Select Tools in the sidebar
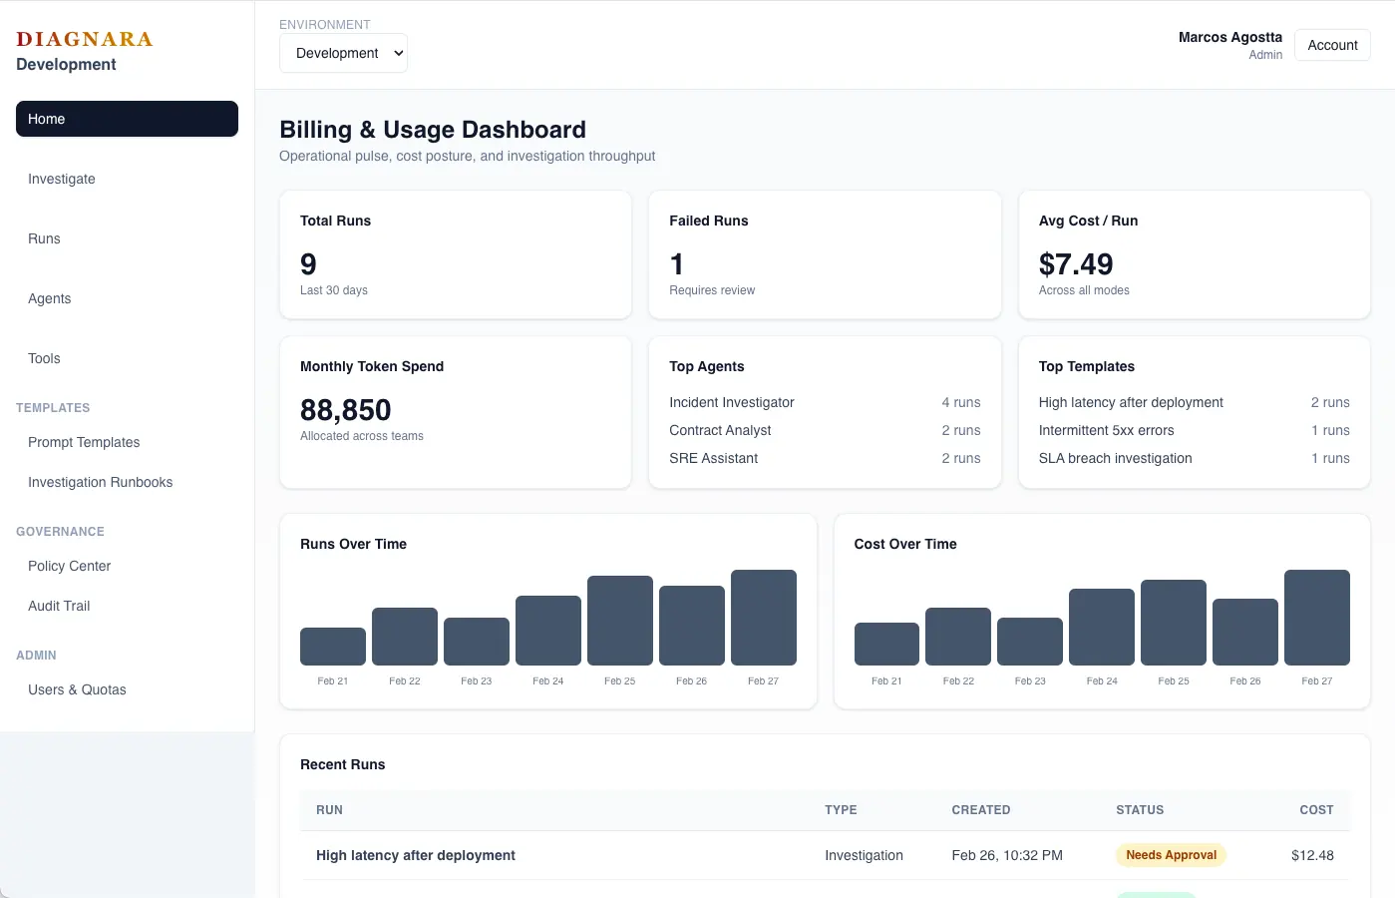This screenshot has height=898, width=1395. tap(44, 358)
